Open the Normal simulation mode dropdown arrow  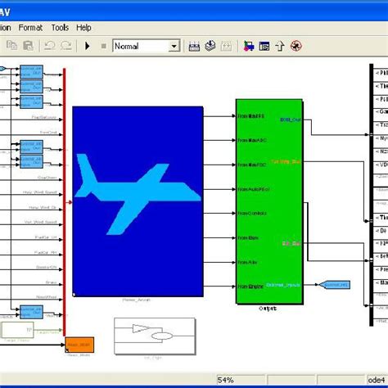click(174, 46)
